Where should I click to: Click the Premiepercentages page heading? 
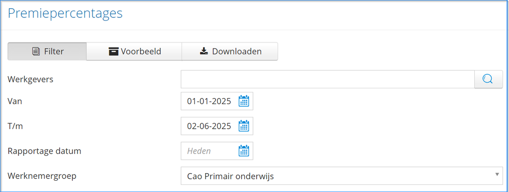(x=65, y=13)
